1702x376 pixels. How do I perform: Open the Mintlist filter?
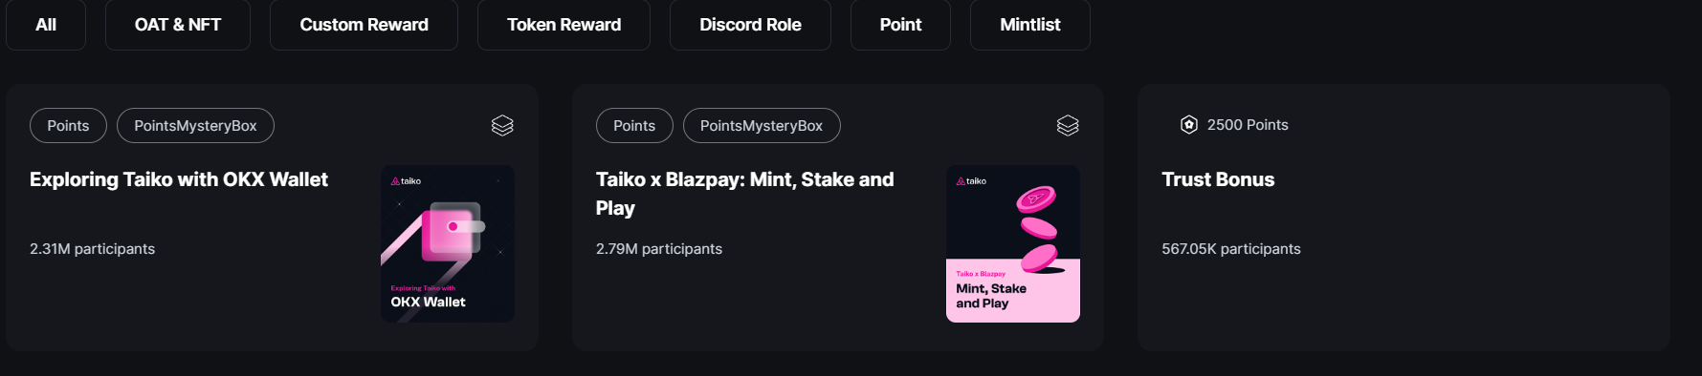pos(1030,25)
